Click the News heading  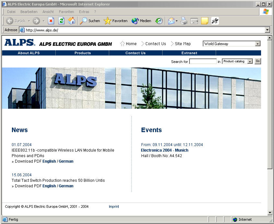click(19, 130)
